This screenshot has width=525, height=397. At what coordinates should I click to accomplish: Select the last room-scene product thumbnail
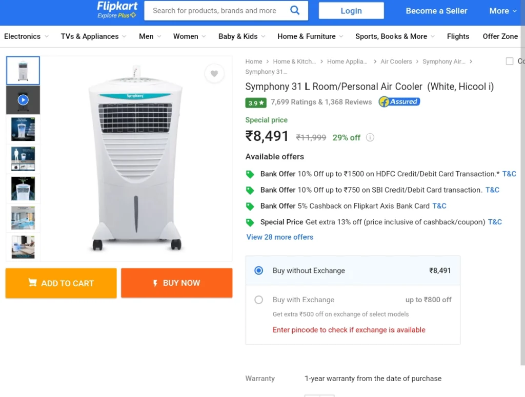[23, 247]
